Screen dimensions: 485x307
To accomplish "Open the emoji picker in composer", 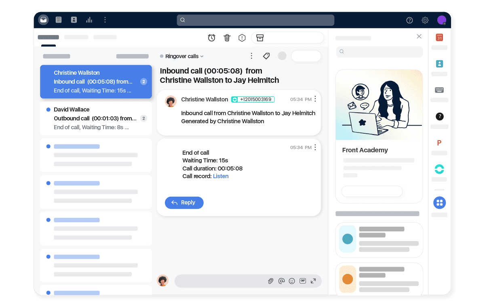I will click(292, 281).
